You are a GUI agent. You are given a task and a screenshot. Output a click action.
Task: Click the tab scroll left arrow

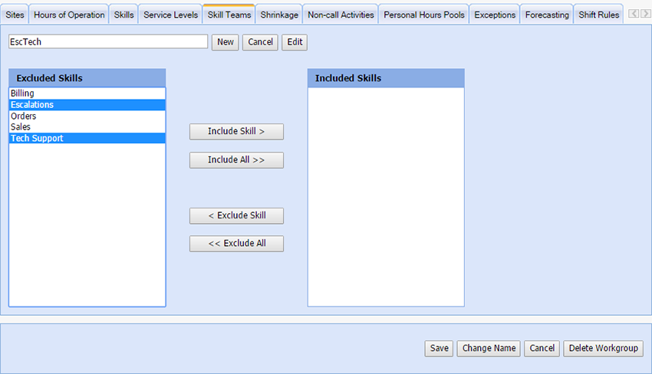pyautogui.click(x=634, y=15)
